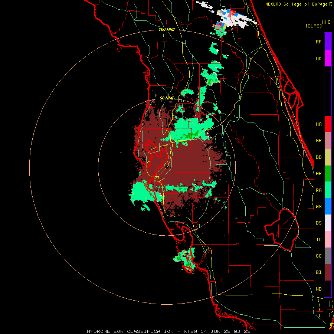Click the "BD" legend label
334x334 pixels.
point(318,157)
